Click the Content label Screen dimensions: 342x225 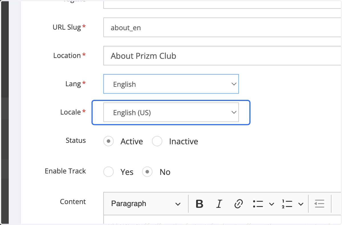tap(73, 202)
